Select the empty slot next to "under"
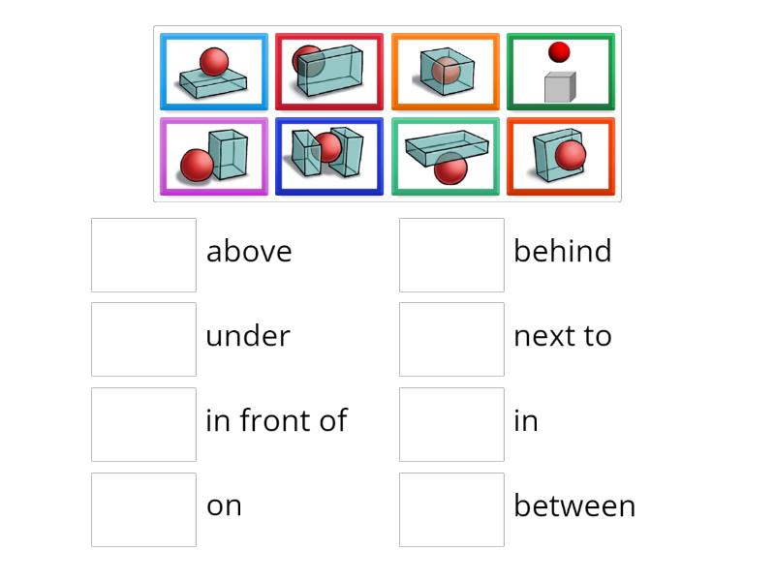The image size is (775, 581). point(143,339)
